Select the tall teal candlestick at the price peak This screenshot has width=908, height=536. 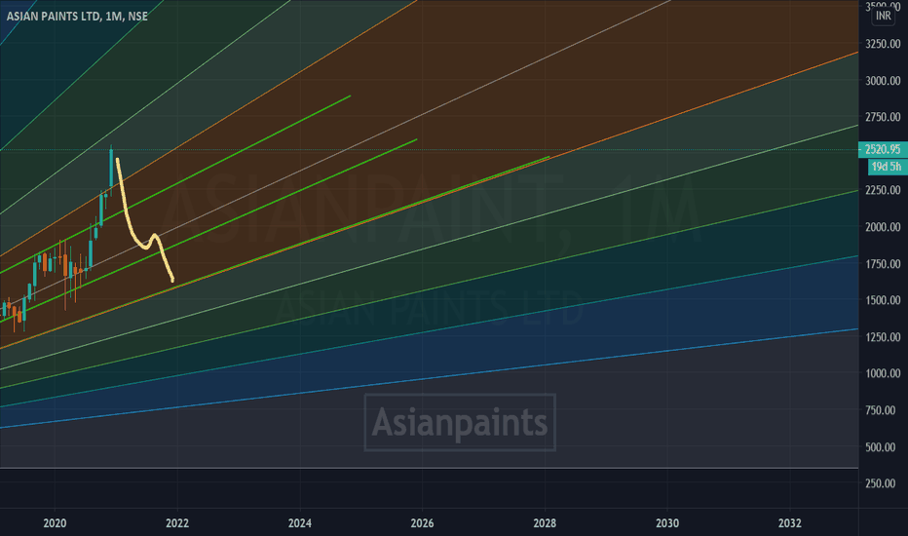[111, 168]
